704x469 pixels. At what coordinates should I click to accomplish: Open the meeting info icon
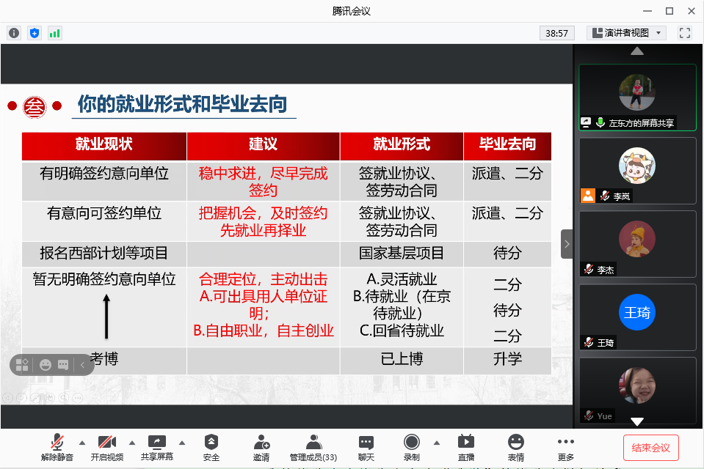click(x=14, y=33)
